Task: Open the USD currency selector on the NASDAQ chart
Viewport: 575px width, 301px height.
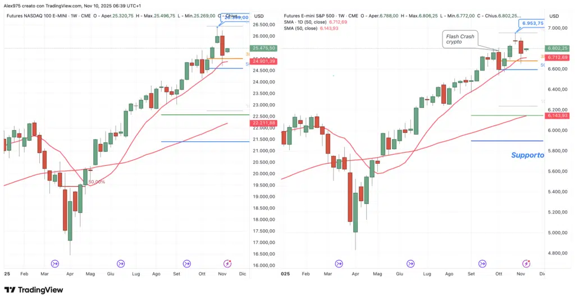Action: [x=259, y=16]
